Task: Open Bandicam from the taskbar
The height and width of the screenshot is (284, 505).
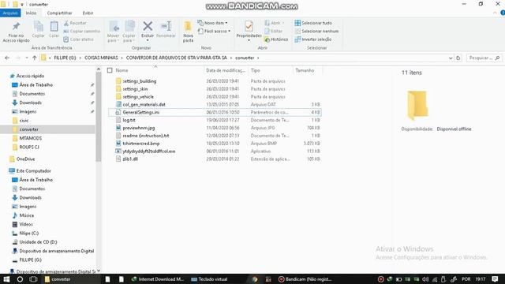Action: [x=305, y=279]
